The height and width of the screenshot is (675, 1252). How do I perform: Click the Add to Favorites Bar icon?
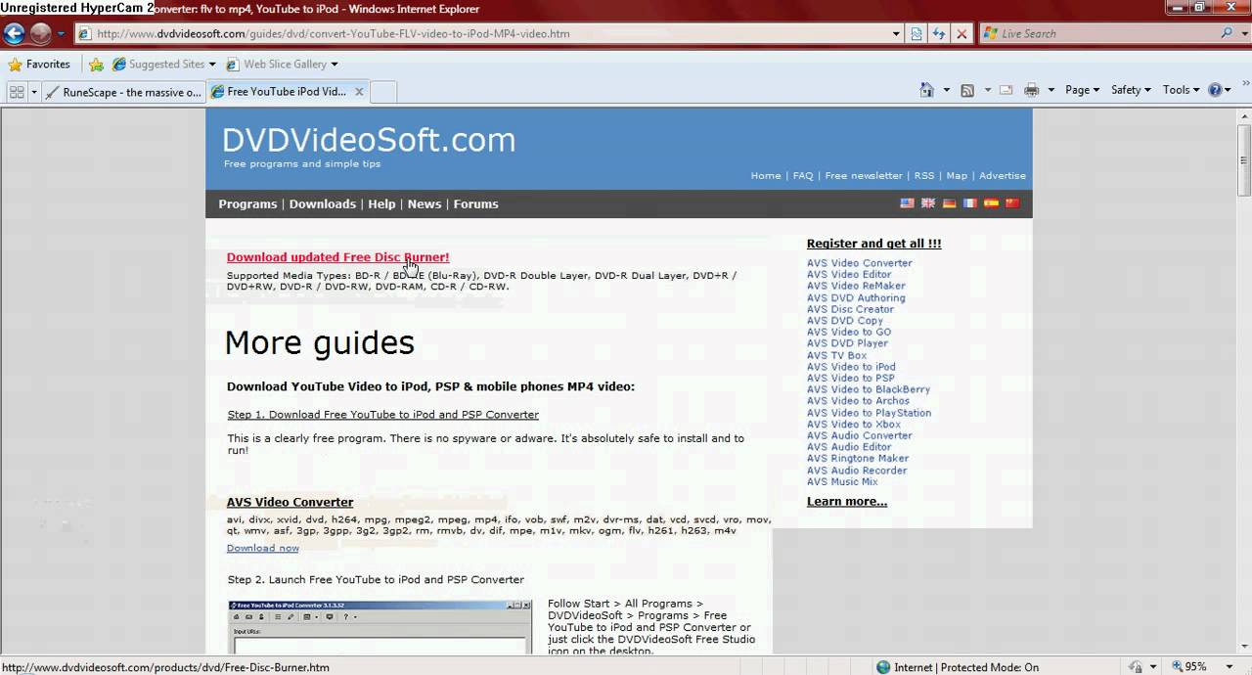(x=96, y=65)
